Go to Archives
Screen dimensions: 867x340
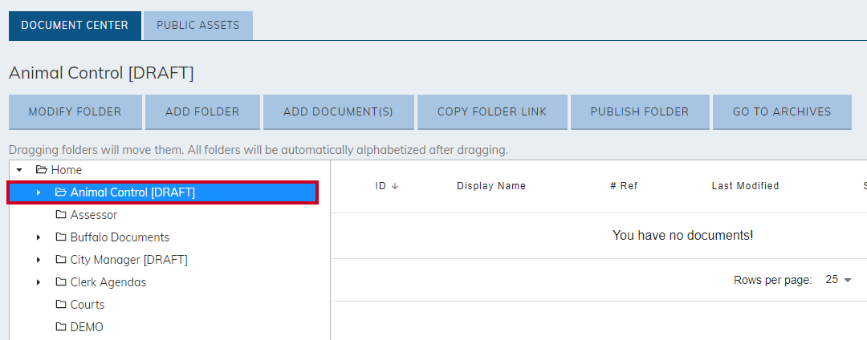pos(782,112)
